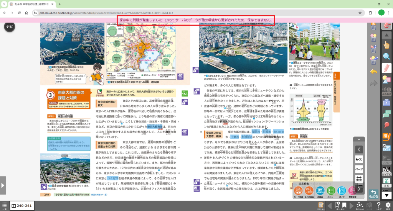Select the pink pencil drawing tool

pos(386,68)
